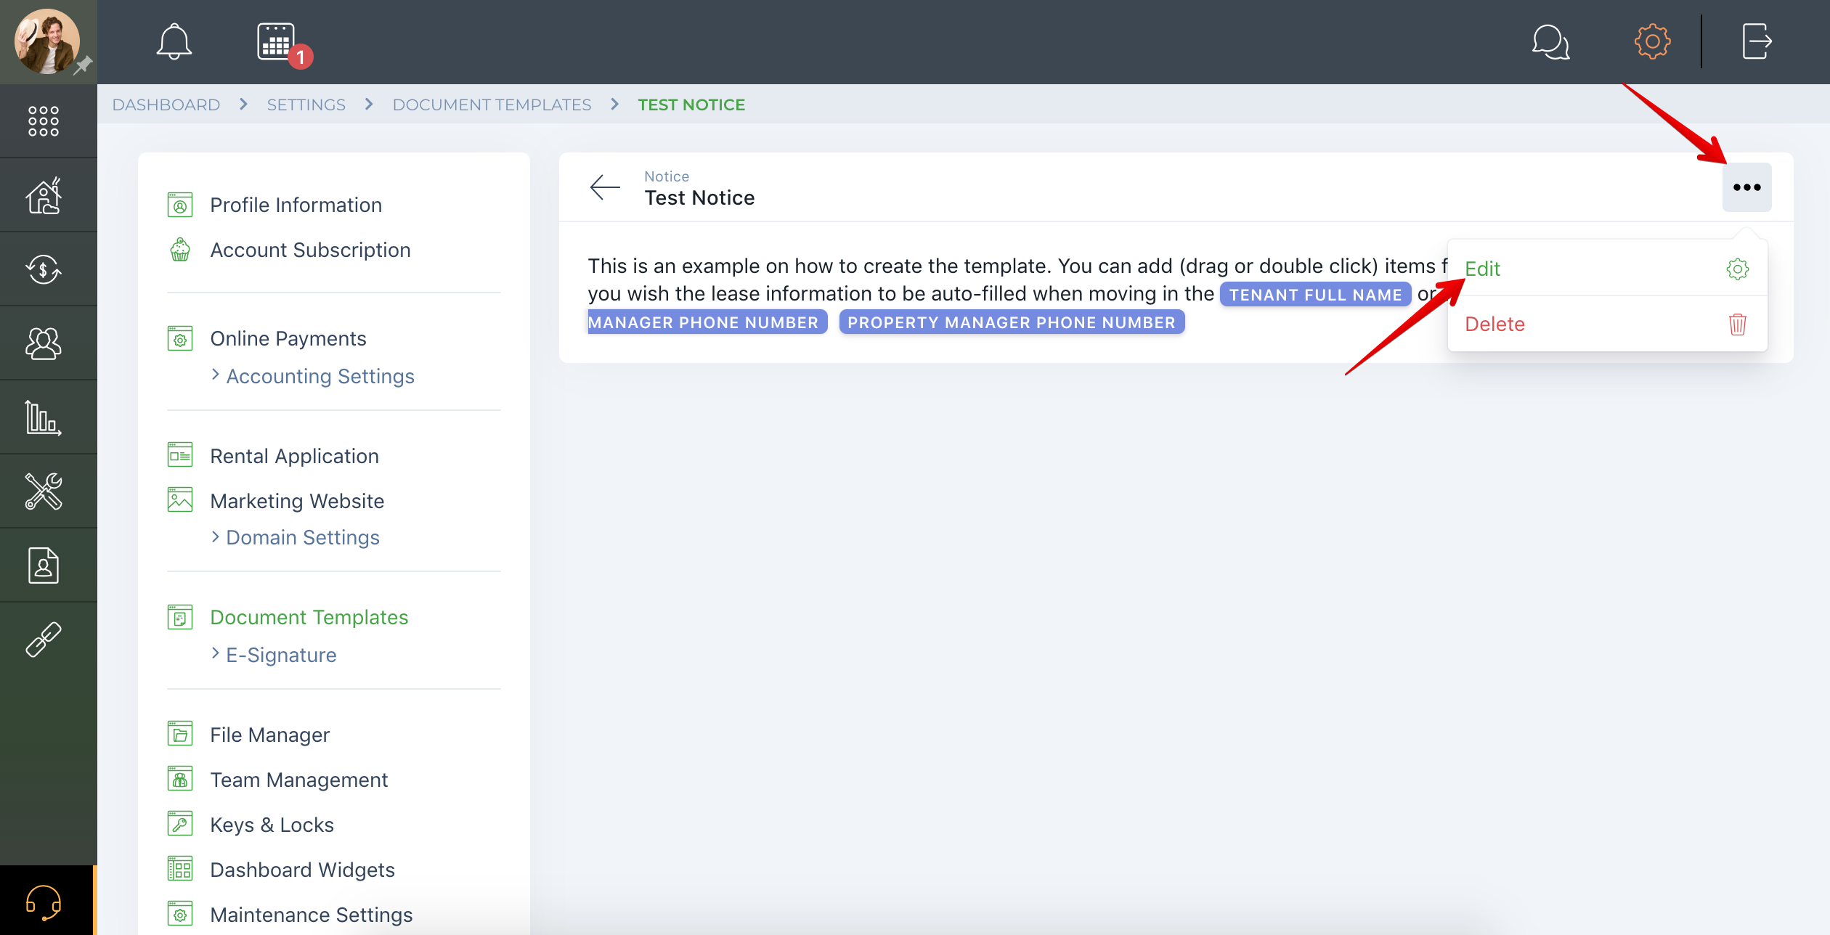This screenshot has width=1830, height=935.
Task: Open the contacts people icon in sidebar
Action: click(44, 343)
